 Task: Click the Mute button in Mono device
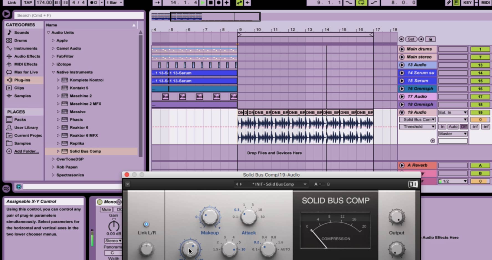coord(106,210)
